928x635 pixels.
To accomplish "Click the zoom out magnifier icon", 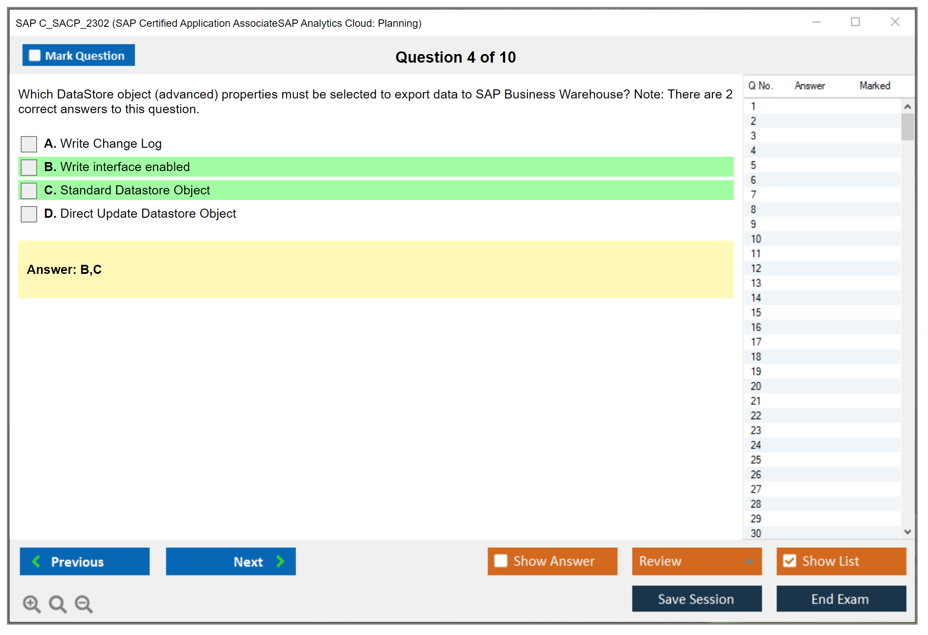I will pyautogui.click(x=84, y=603).
